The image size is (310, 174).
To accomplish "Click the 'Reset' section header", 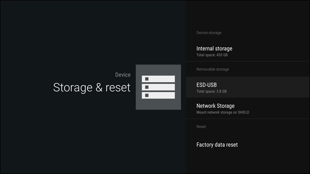I will tap(201, 127).
